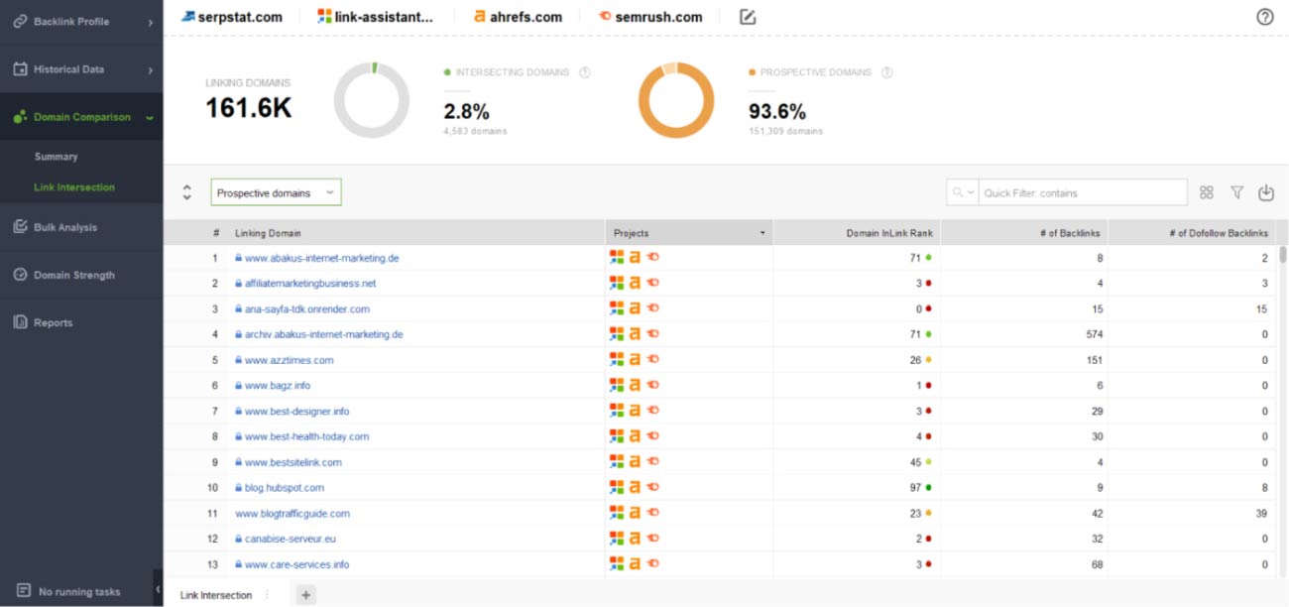Click the No running tasks status icon
This screenshot has height=607, width=1289.
tap(24, 591)
